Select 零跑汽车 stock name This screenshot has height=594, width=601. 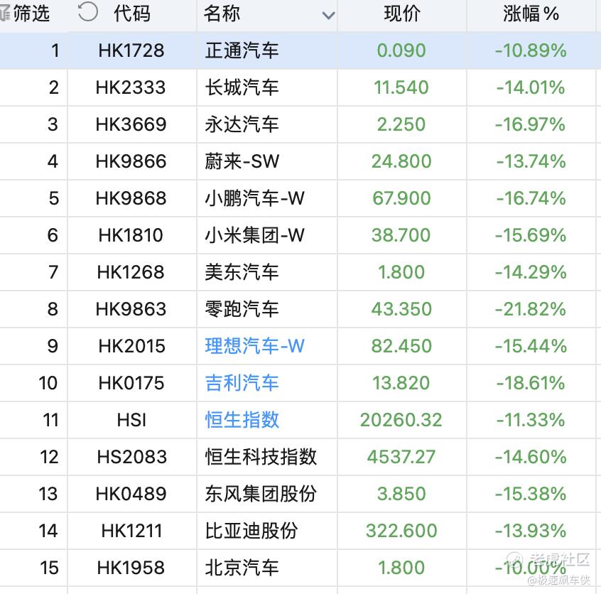[x=242, y=309]
